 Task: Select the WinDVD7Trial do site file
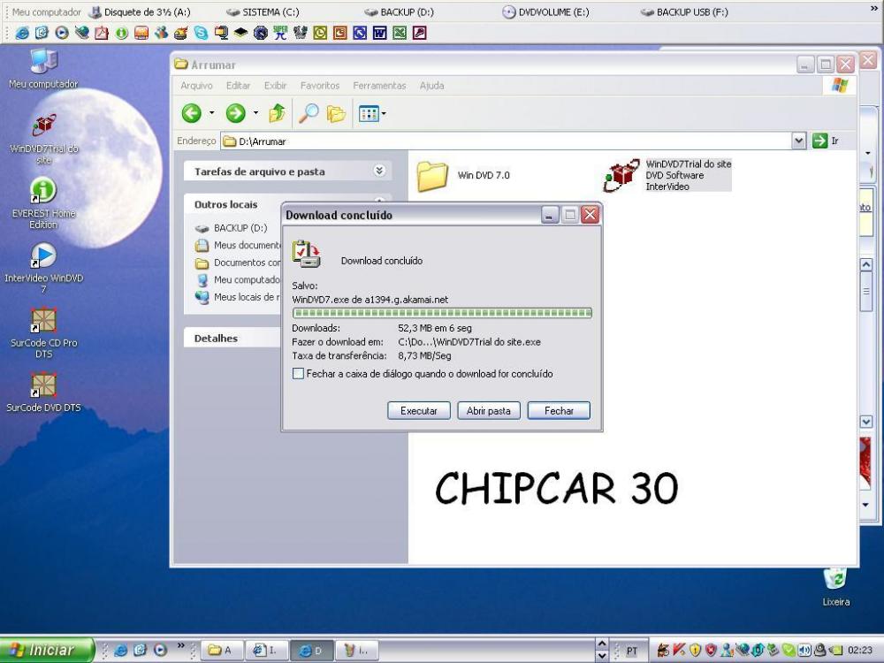621,175
